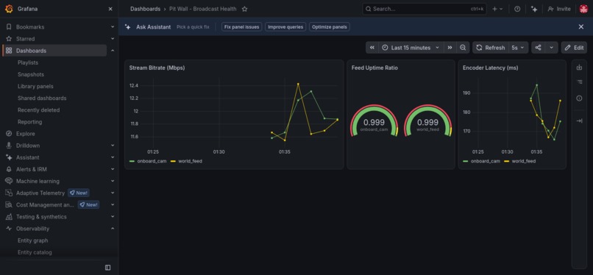Click the dock sidebar icon at bottom

[x=107, y=268]
